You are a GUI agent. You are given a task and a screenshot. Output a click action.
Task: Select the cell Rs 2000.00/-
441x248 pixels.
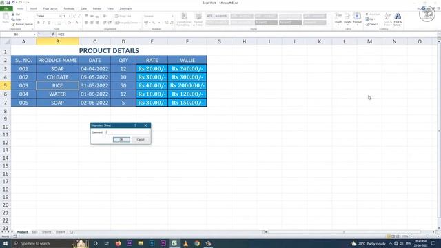187,85
